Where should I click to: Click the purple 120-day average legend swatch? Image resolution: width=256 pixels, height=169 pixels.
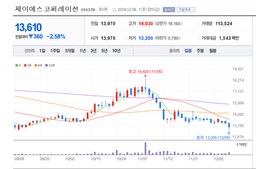[x=47, y=66]
